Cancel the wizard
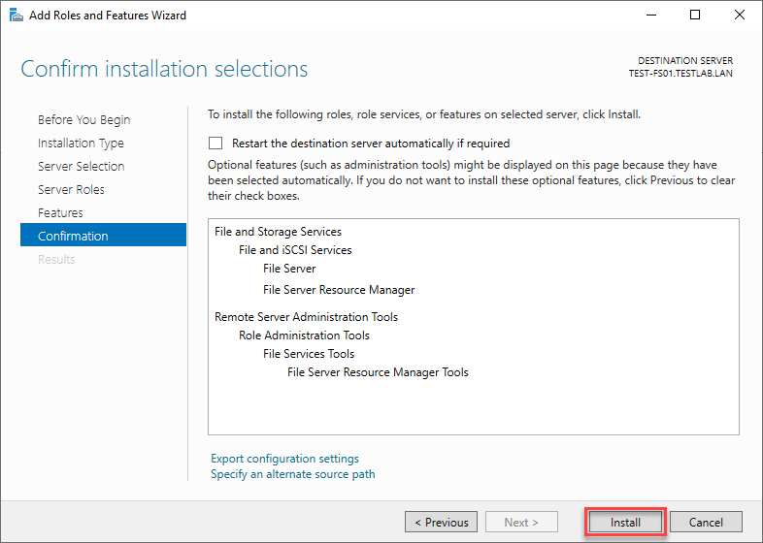Image resolution: width=763 pixels, height=543 pixels. coord(706,522)
